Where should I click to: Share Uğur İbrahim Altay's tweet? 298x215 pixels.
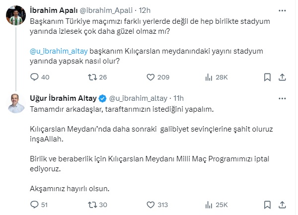click(x=282, y=204)
